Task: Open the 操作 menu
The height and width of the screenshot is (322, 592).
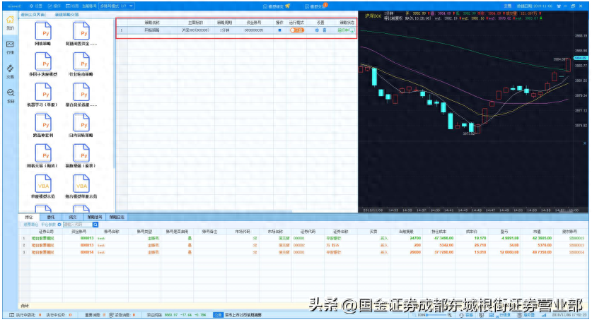Action: click(x=54, y=6)
